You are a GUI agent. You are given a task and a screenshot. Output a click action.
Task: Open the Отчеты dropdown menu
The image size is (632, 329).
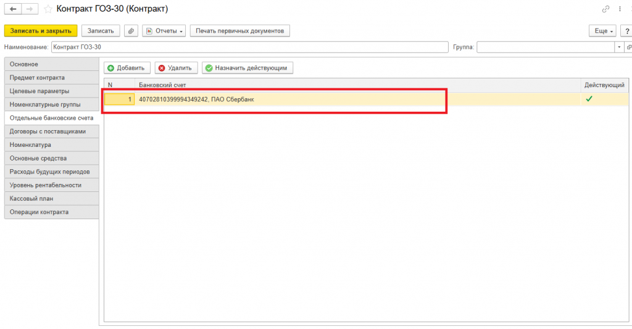164,31
